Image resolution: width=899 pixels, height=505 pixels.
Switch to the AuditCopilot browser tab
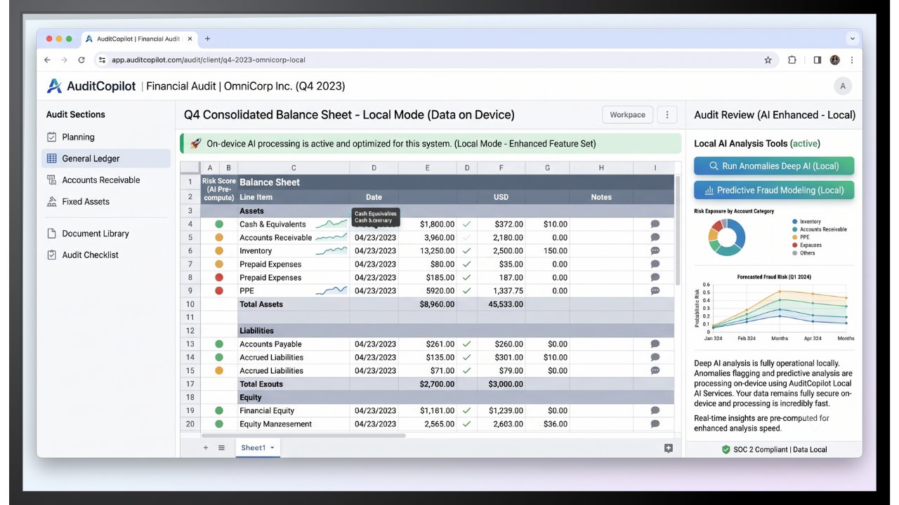tap(140, 39)
